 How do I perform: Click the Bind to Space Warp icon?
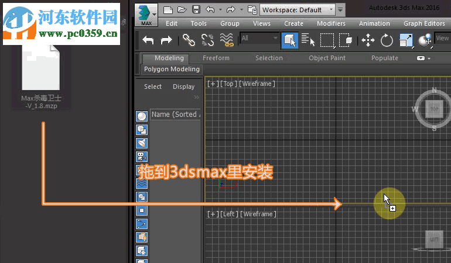(227, 40)
